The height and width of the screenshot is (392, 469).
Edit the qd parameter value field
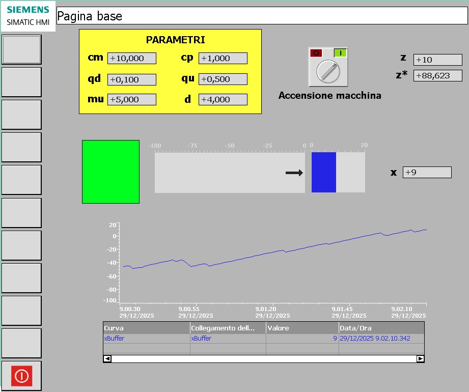point(132,79)
